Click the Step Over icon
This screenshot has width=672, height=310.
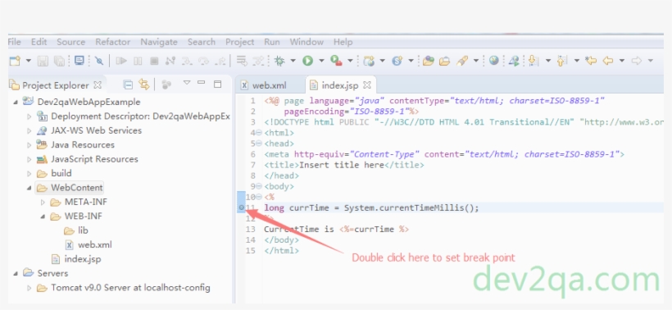203,61
